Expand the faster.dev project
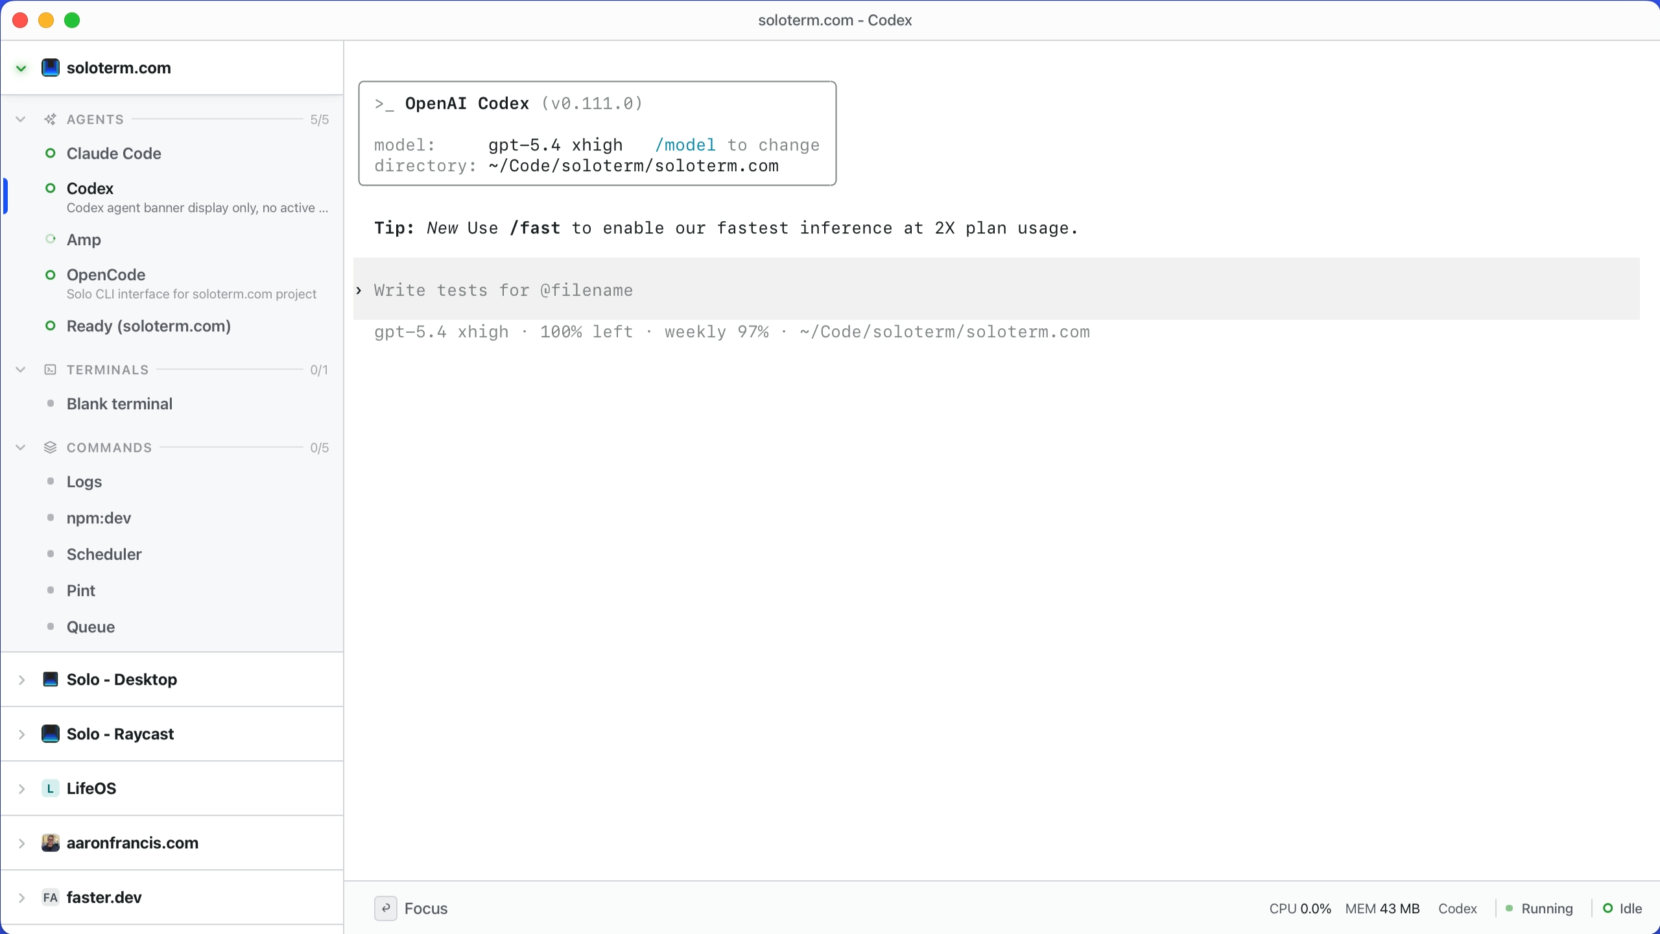This screenshot has width=1660, height=934. click(x=22, y=898)
